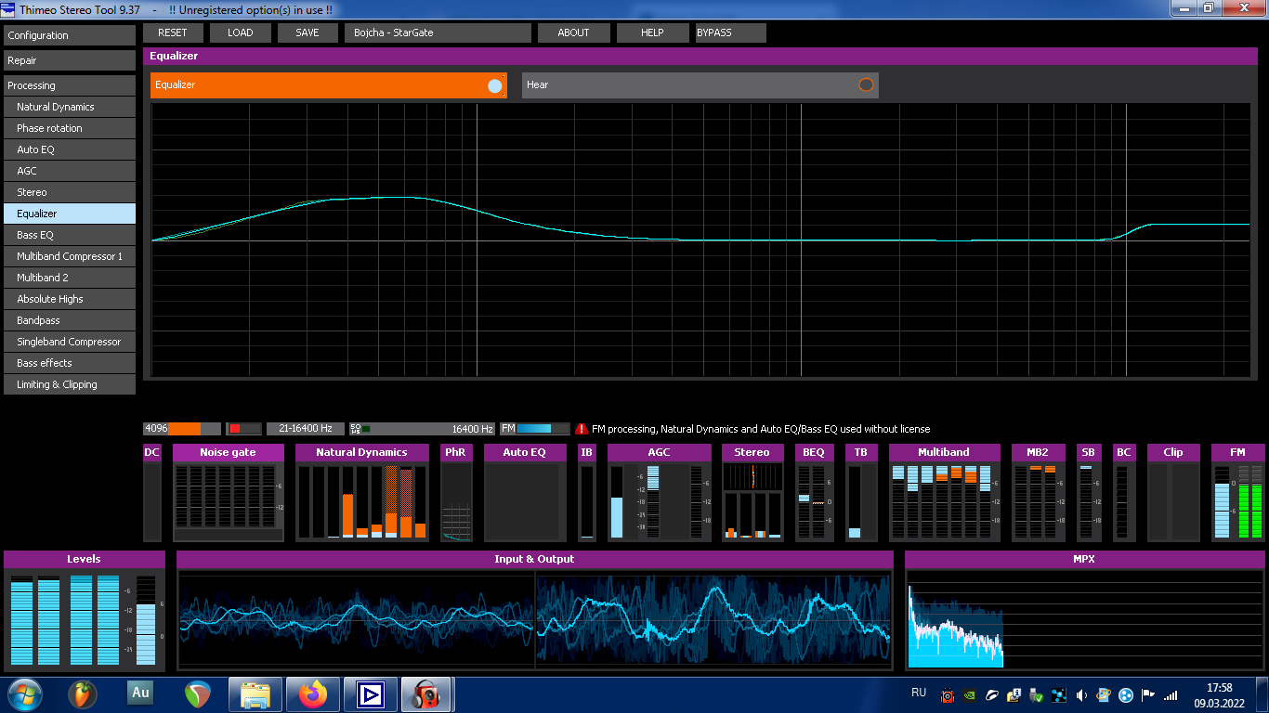Expand the Configuration section
Viewport: 1269px width, 713px height.
pos(70,35)
